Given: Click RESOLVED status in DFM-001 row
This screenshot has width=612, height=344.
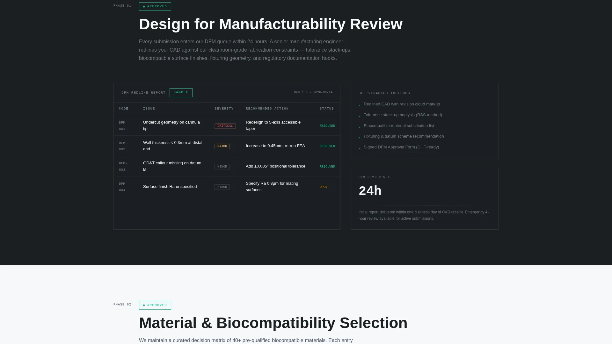Looking at the screenshot, I should pos(327,126).
